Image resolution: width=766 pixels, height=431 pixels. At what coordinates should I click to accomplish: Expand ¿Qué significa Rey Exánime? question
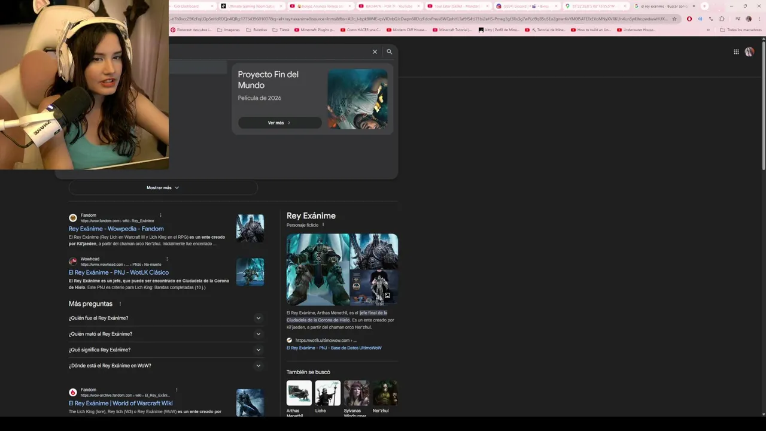[x=166, y=350]
